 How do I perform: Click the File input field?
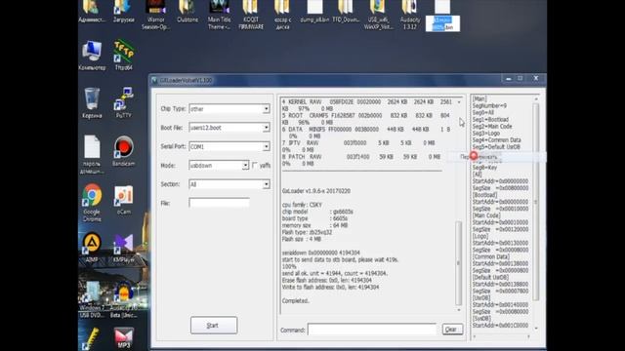219,203
